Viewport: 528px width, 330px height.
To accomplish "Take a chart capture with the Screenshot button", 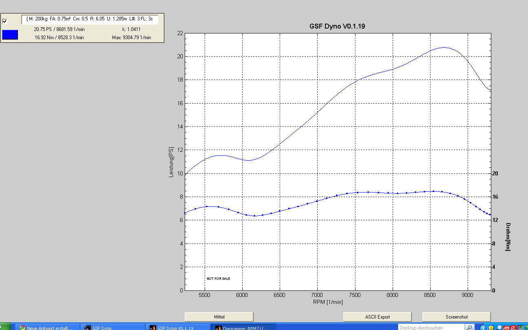I will point(456,317).
